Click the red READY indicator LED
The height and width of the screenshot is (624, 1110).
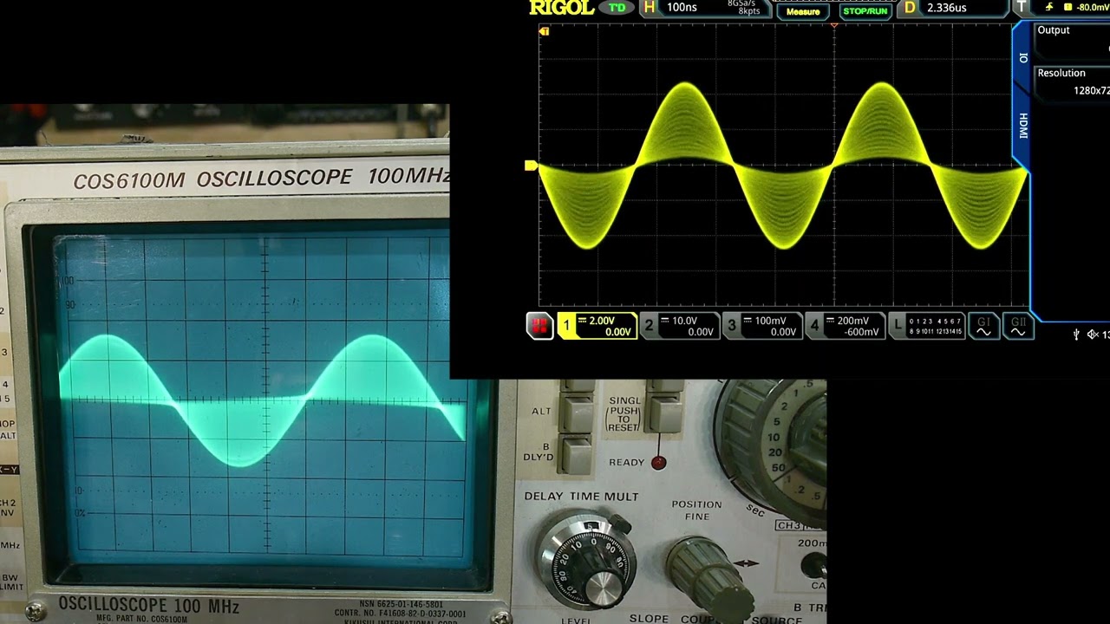click(658, 463)
